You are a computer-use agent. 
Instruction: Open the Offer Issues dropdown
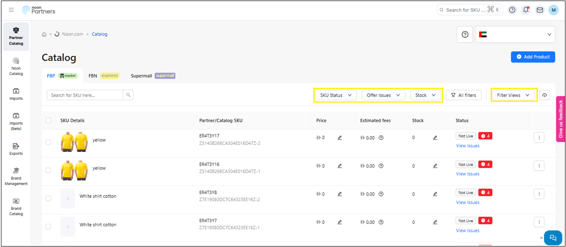pyautogui.click(x=383, y=95)
